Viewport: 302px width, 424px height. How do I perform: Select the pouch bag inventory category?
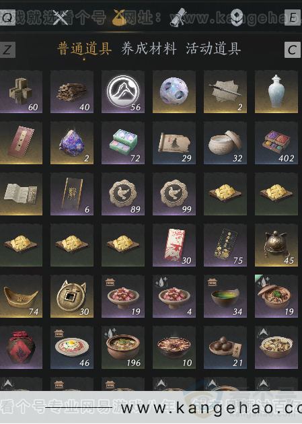pos(120,17)
